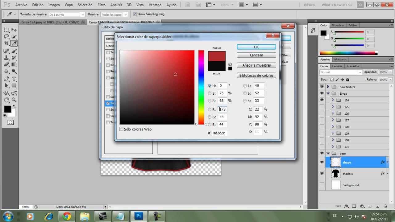Click the delete layer trash icon
The height and width of the screenshot is (222, 395).
pos(385,206)
